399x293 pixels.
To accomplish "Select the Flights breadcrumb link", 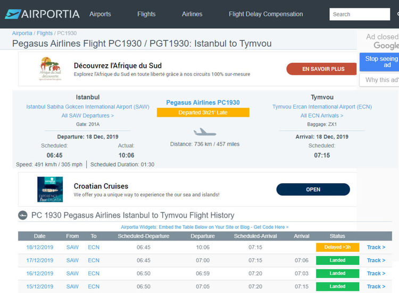I will pyautogui.click(x=45, y=33).
